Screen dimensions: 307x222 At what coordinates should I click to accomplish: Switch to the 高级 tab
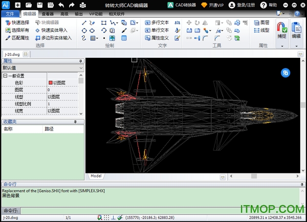click(x=64, y=14)
